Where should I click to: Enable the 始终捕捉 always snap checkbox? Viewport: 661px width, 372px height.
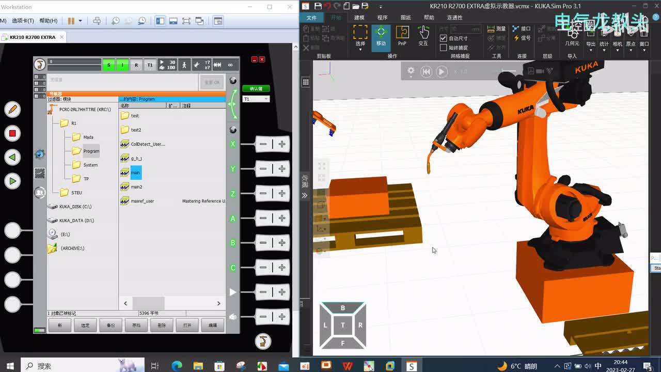443,48
